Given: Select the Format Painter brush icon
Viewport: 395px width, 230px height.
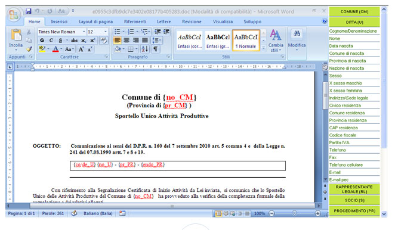Looking at the screenshot, I should [x=29, y=49].
